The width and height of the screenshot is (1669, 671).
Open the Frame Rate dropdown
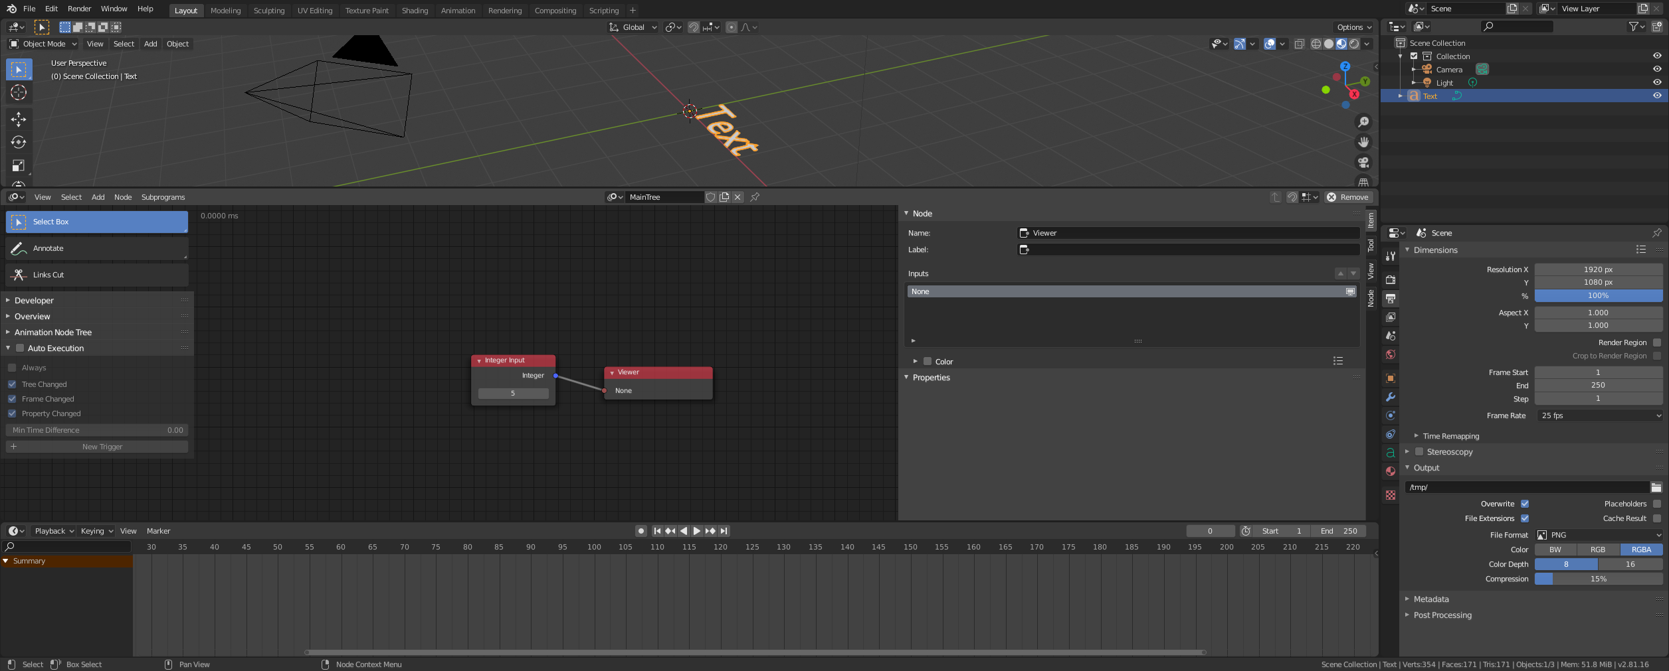(x=1599, y=415)
